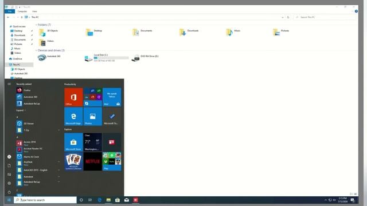367x206 pixels.
Task: Launch Firefox from Recently added list
Action: pos(37,90)
